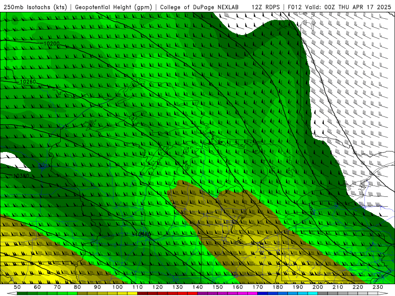The height and width of the screenshot is (296, 395).
Task: Select the bright yellow swatch just left of 110
Action: coord(132,294)
